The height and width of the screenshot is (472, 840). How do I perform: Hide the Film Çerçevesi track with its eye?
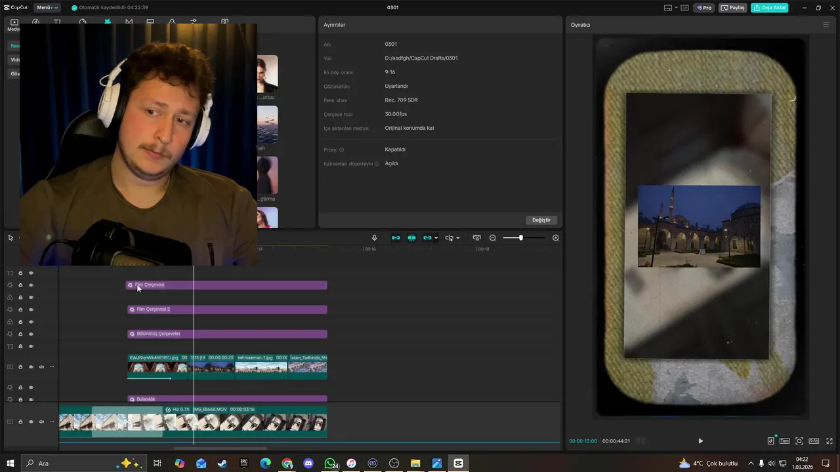(31, 285)
